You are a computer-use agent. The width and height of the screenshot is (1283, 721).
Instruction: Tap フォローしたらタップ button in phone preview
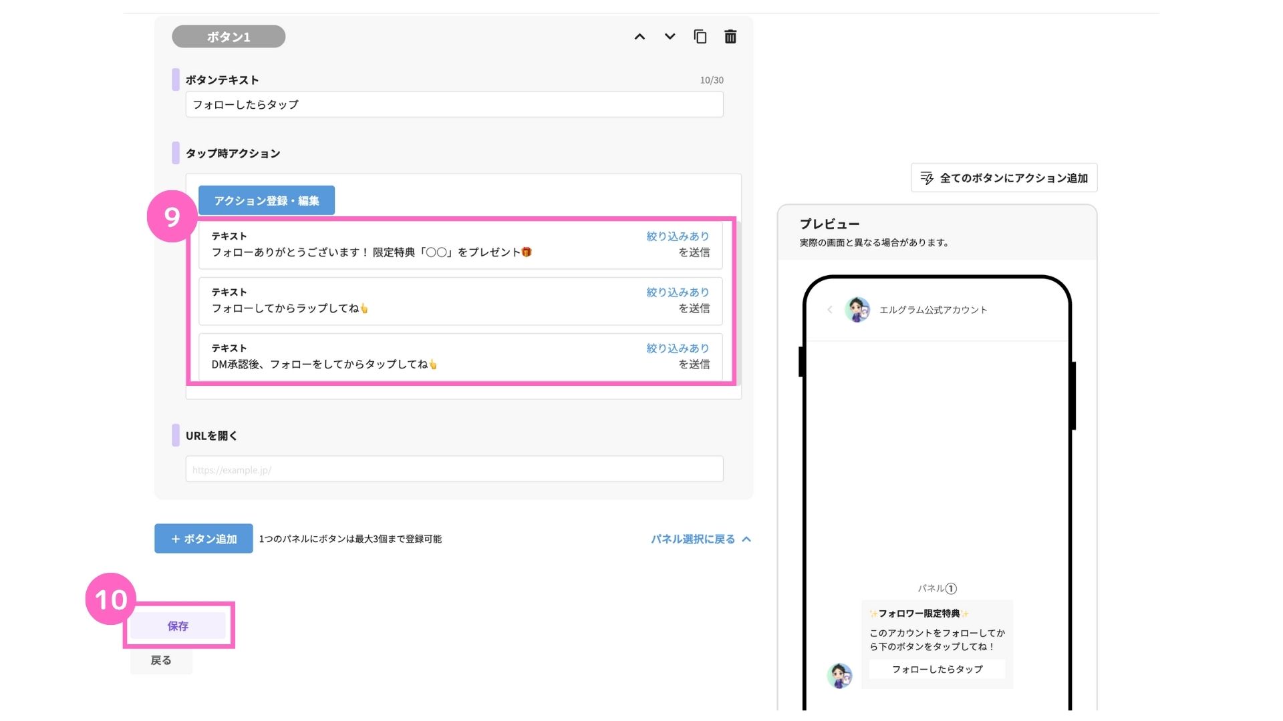point(937,669)
